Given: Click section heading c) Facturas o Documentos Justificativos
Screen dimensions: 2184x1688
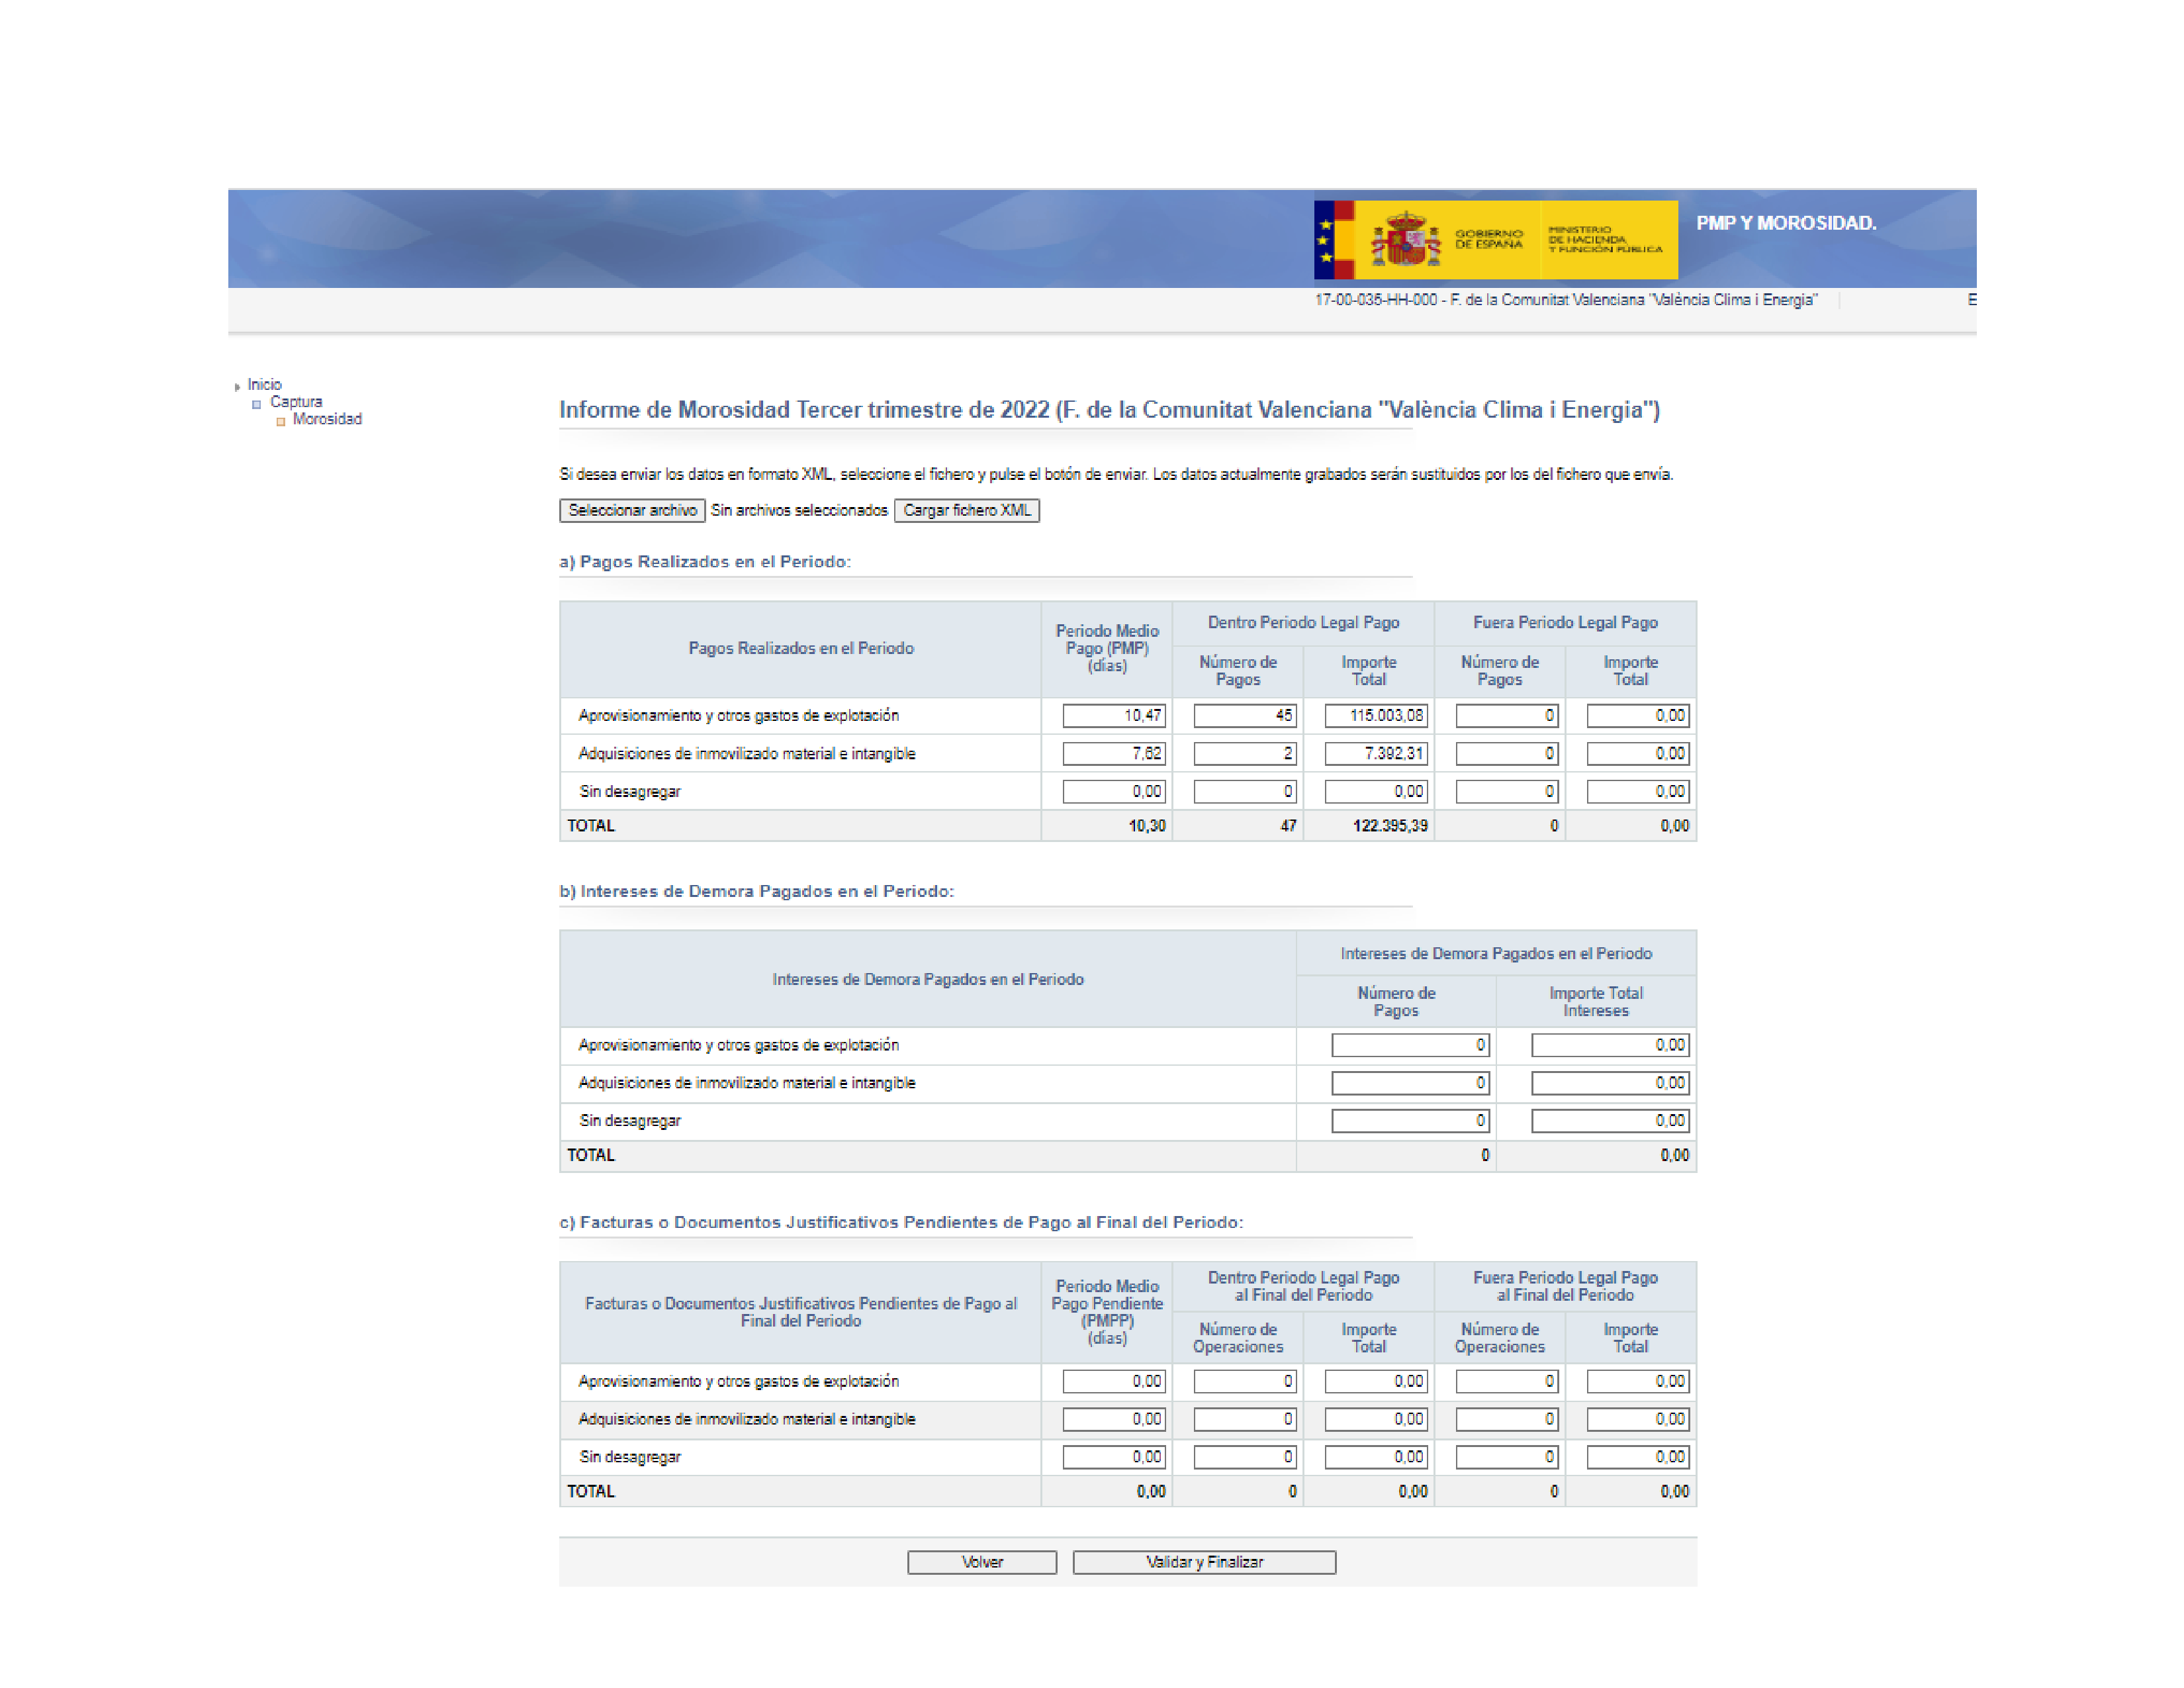Looking at the screenshot, I should [901, 1222].
